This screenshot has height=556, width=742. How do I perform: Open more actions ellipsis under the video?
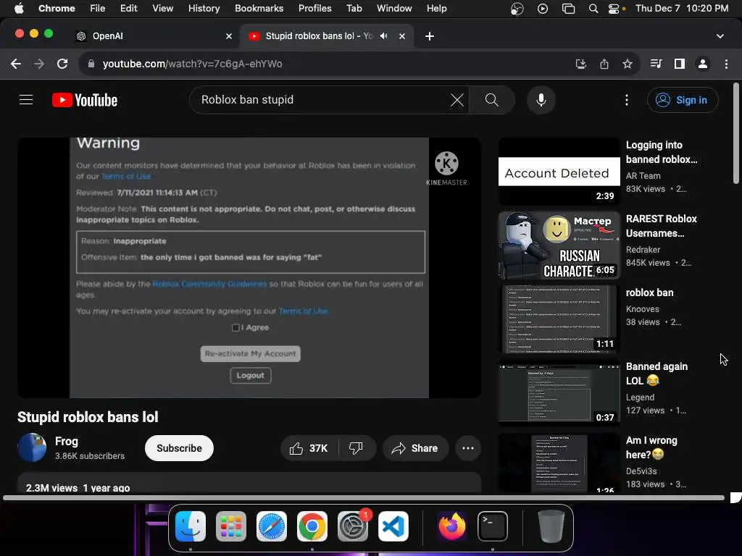click(x=468, y=448)
